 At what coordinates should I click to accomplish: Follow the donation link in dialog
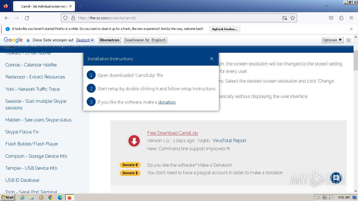pos(167,102)
